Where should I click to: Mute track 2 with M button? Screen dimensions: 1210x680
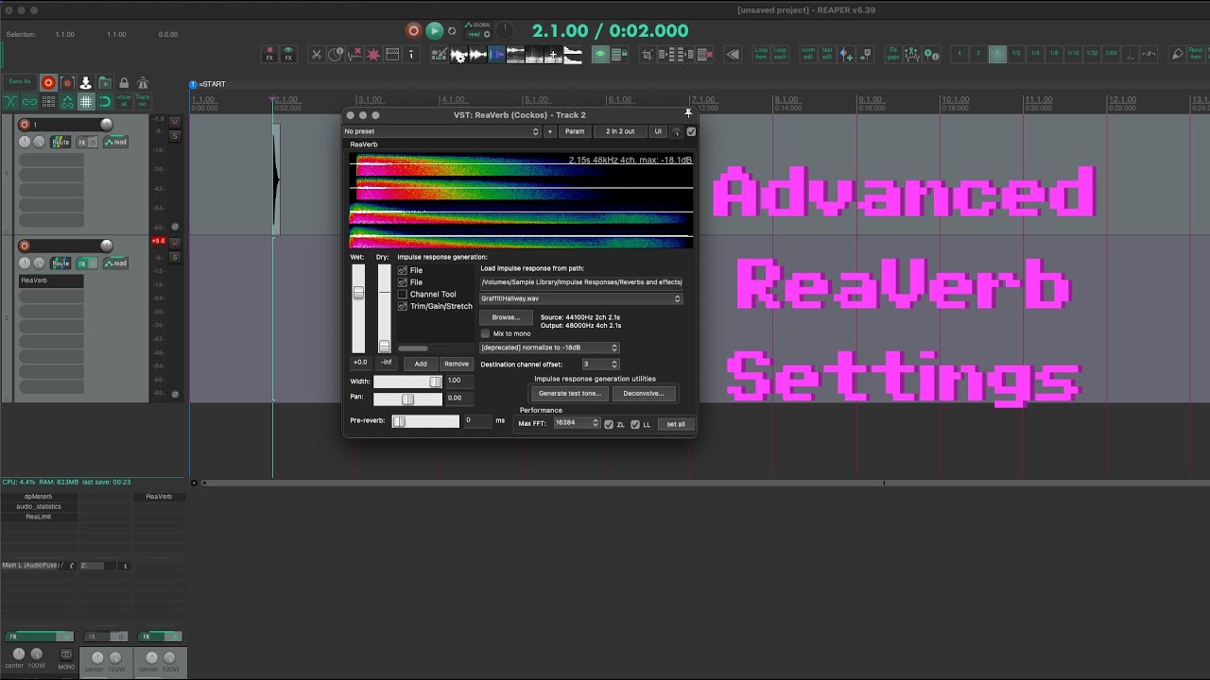pos(175,243)
